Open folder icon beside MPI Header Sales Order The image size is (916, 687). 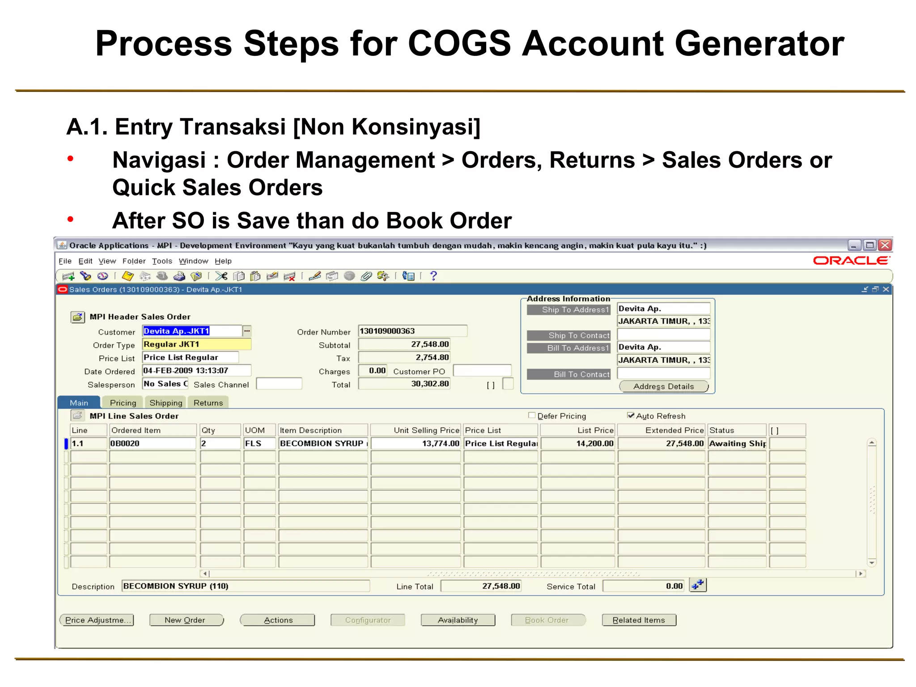(77, 317)
